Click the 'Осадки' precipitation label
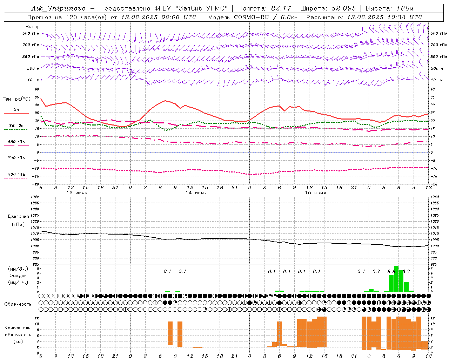The width and height of the screenshot is (449, 359). click(x=18, y=276)
